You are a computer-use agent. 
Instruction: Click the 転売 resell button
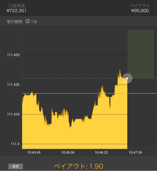[x=16, y=166]
